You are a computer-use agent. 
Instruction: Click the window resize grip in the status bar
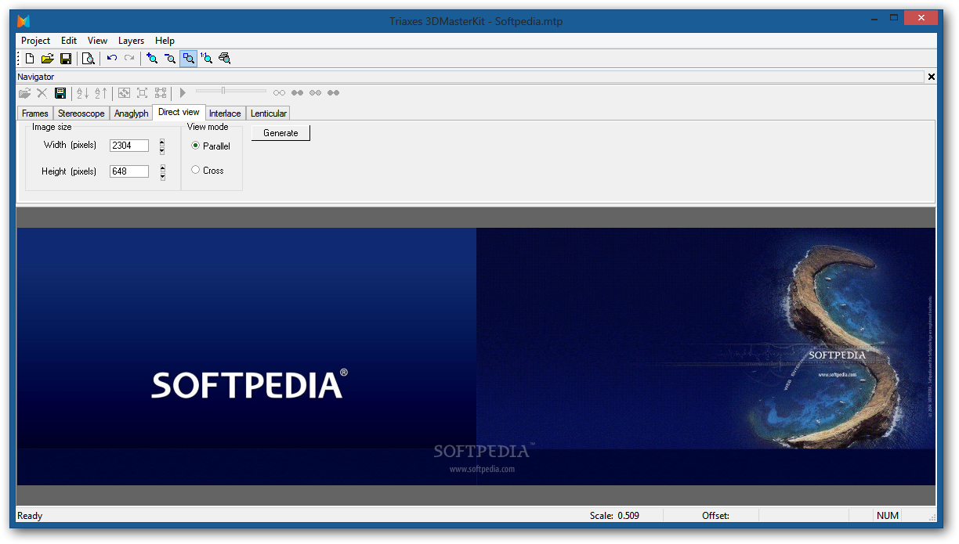coord(932,517)
